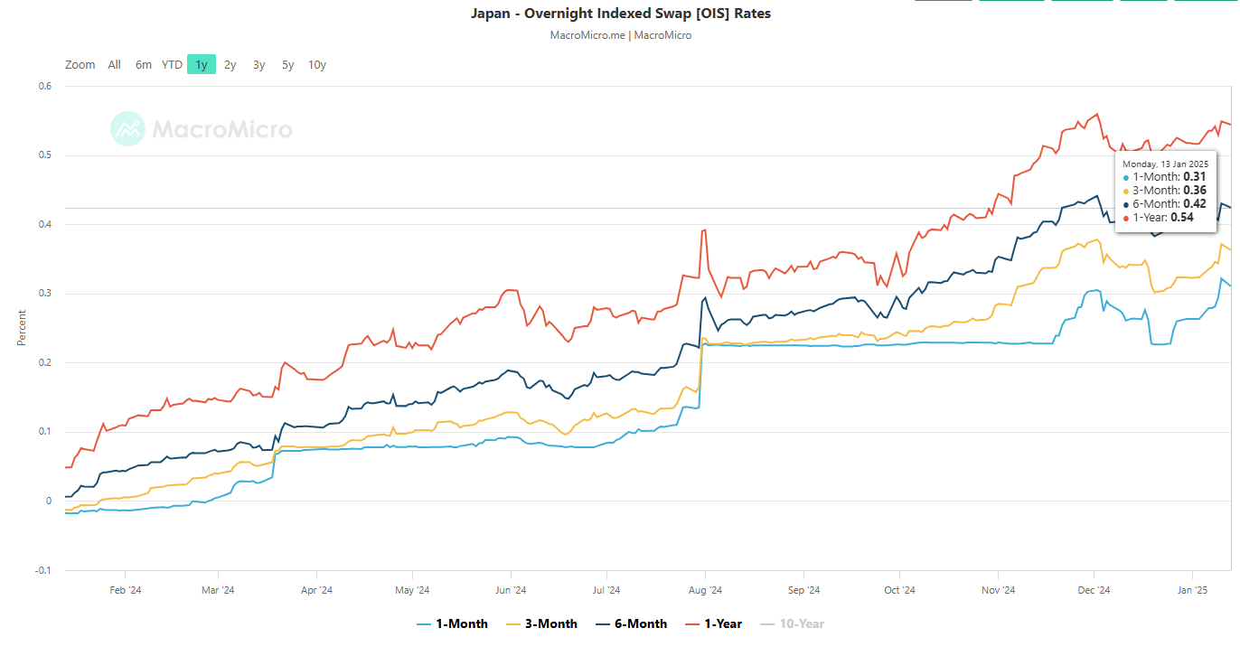Click the active 1y zoom button
The image size is (1240, 656).
[x=202, y=64]
